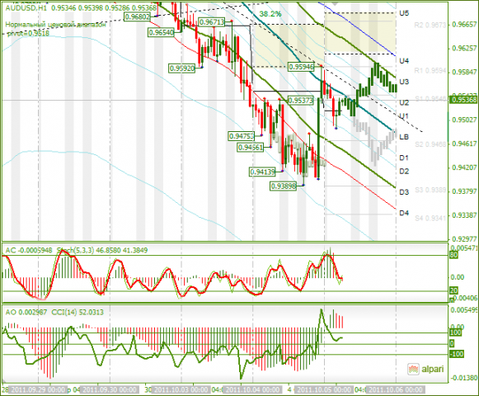
Task: Click the 0.96713 price label
Action: 212,21
